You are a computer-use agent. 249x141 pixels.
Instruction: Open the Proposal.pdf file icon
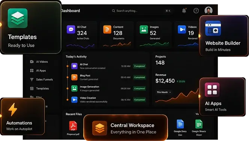click(x=73, y=126)
